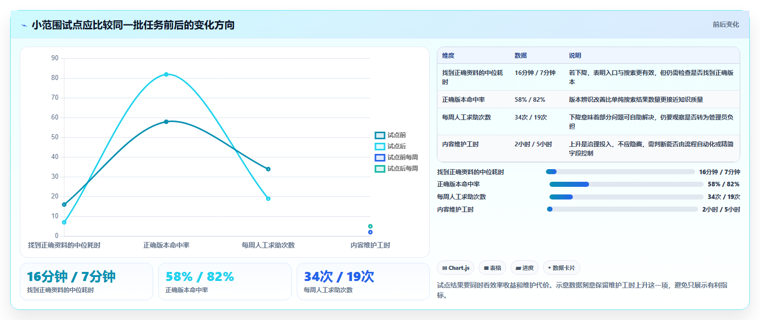Image resolution: width=760 pixels, height=320 pixels.
Task: Click table cell 16分钟 / 7分钟
Action: [x=535, y=73]
